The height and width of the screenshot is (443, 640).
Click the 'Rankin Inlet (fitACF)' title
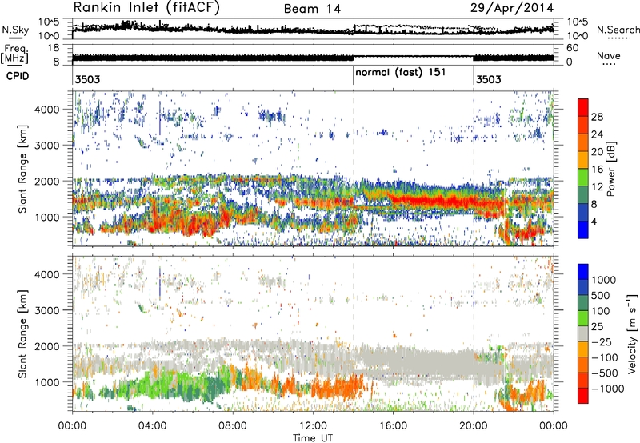pyautogui.click(x=146, y=8)
